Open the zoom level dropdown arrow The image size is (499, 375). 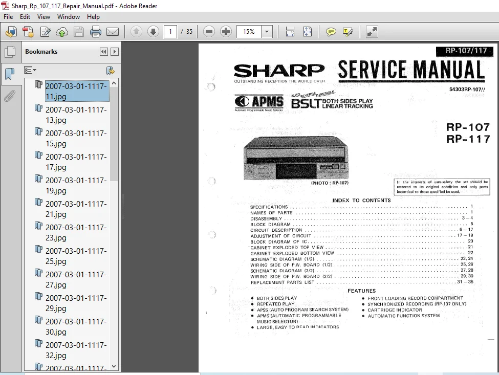(267, 32)
